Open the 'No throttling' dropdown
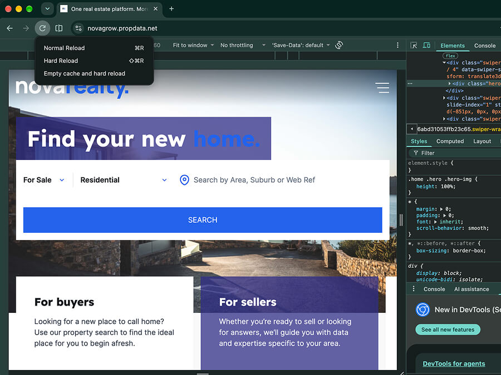501x375 pixels. (x=243, y=46)
